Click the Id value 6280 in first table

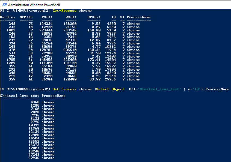coord(111,27)
